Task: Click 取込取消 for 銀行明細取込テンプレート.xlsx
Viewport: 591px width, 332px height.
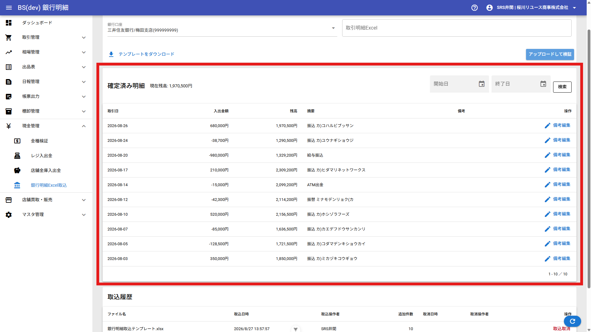Action: pos(562,329)
